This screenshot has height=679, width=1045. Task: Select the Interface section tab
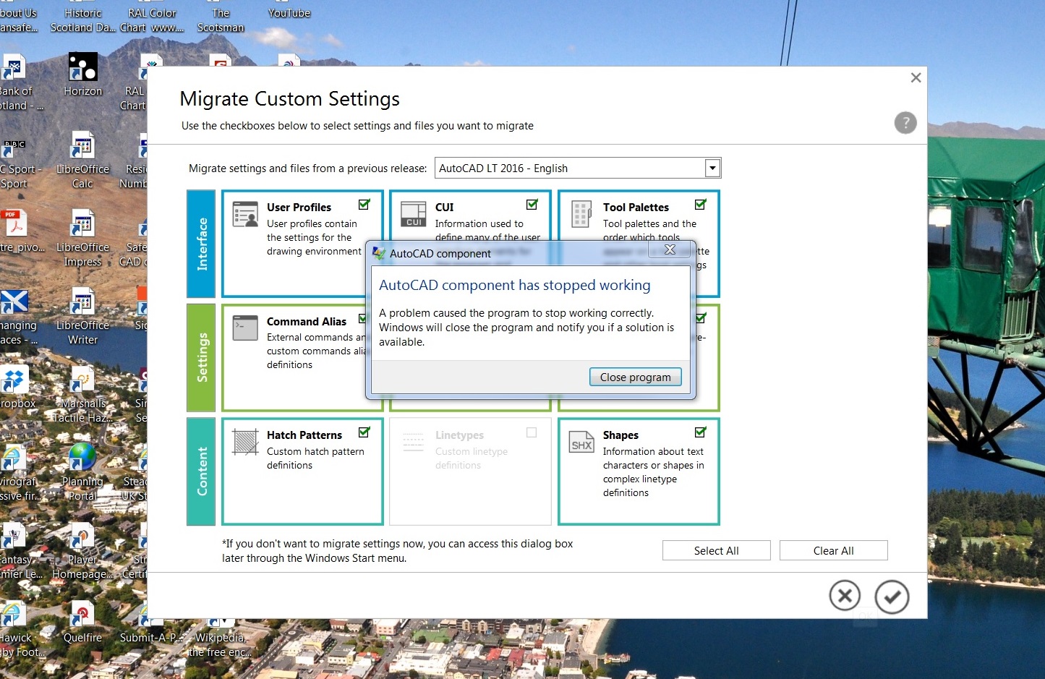click(x=200, y=244)
